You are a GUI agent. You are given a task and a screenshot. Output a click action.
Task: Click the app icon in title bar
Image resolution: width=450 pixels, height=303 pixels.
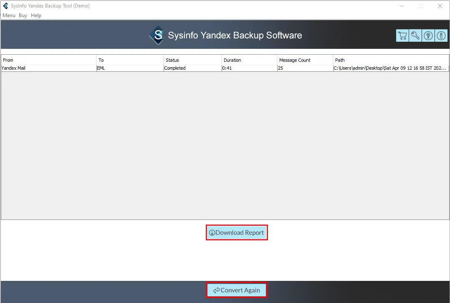5,6
